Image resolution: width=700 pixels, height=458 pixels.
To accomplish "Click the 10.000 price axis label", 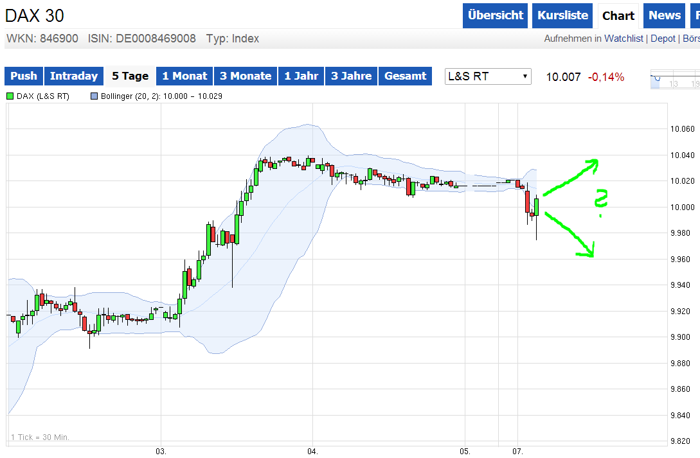I will (x=681, y=207).
